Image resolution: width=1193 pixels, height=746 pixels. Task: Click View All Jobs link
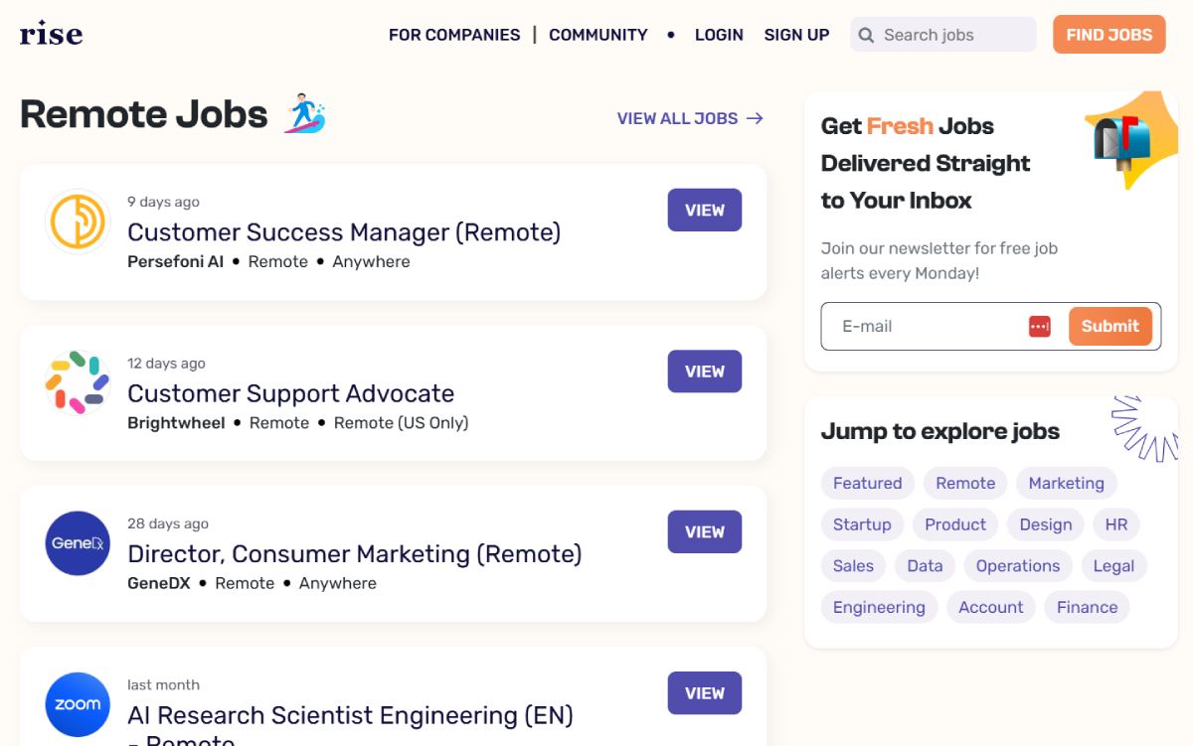[690, 118]
